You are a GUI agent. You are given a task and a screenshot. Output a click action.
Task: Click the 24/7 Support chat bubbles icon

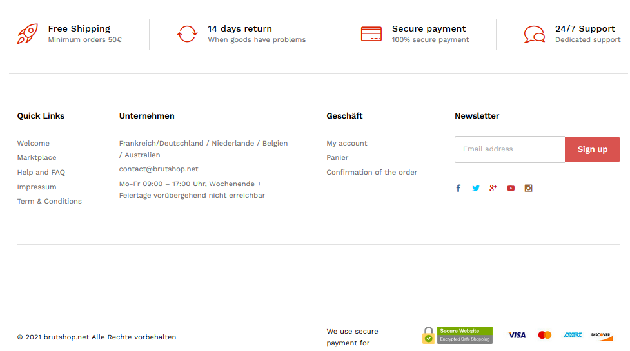click(535, 34)
